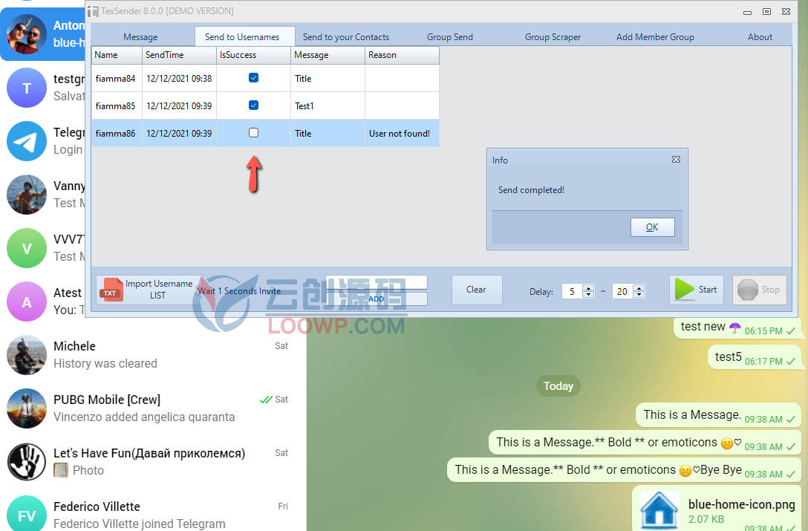Click the TexSender app icon in title bar
This screenshot has height=531, width=808.
tap(93, 11)
